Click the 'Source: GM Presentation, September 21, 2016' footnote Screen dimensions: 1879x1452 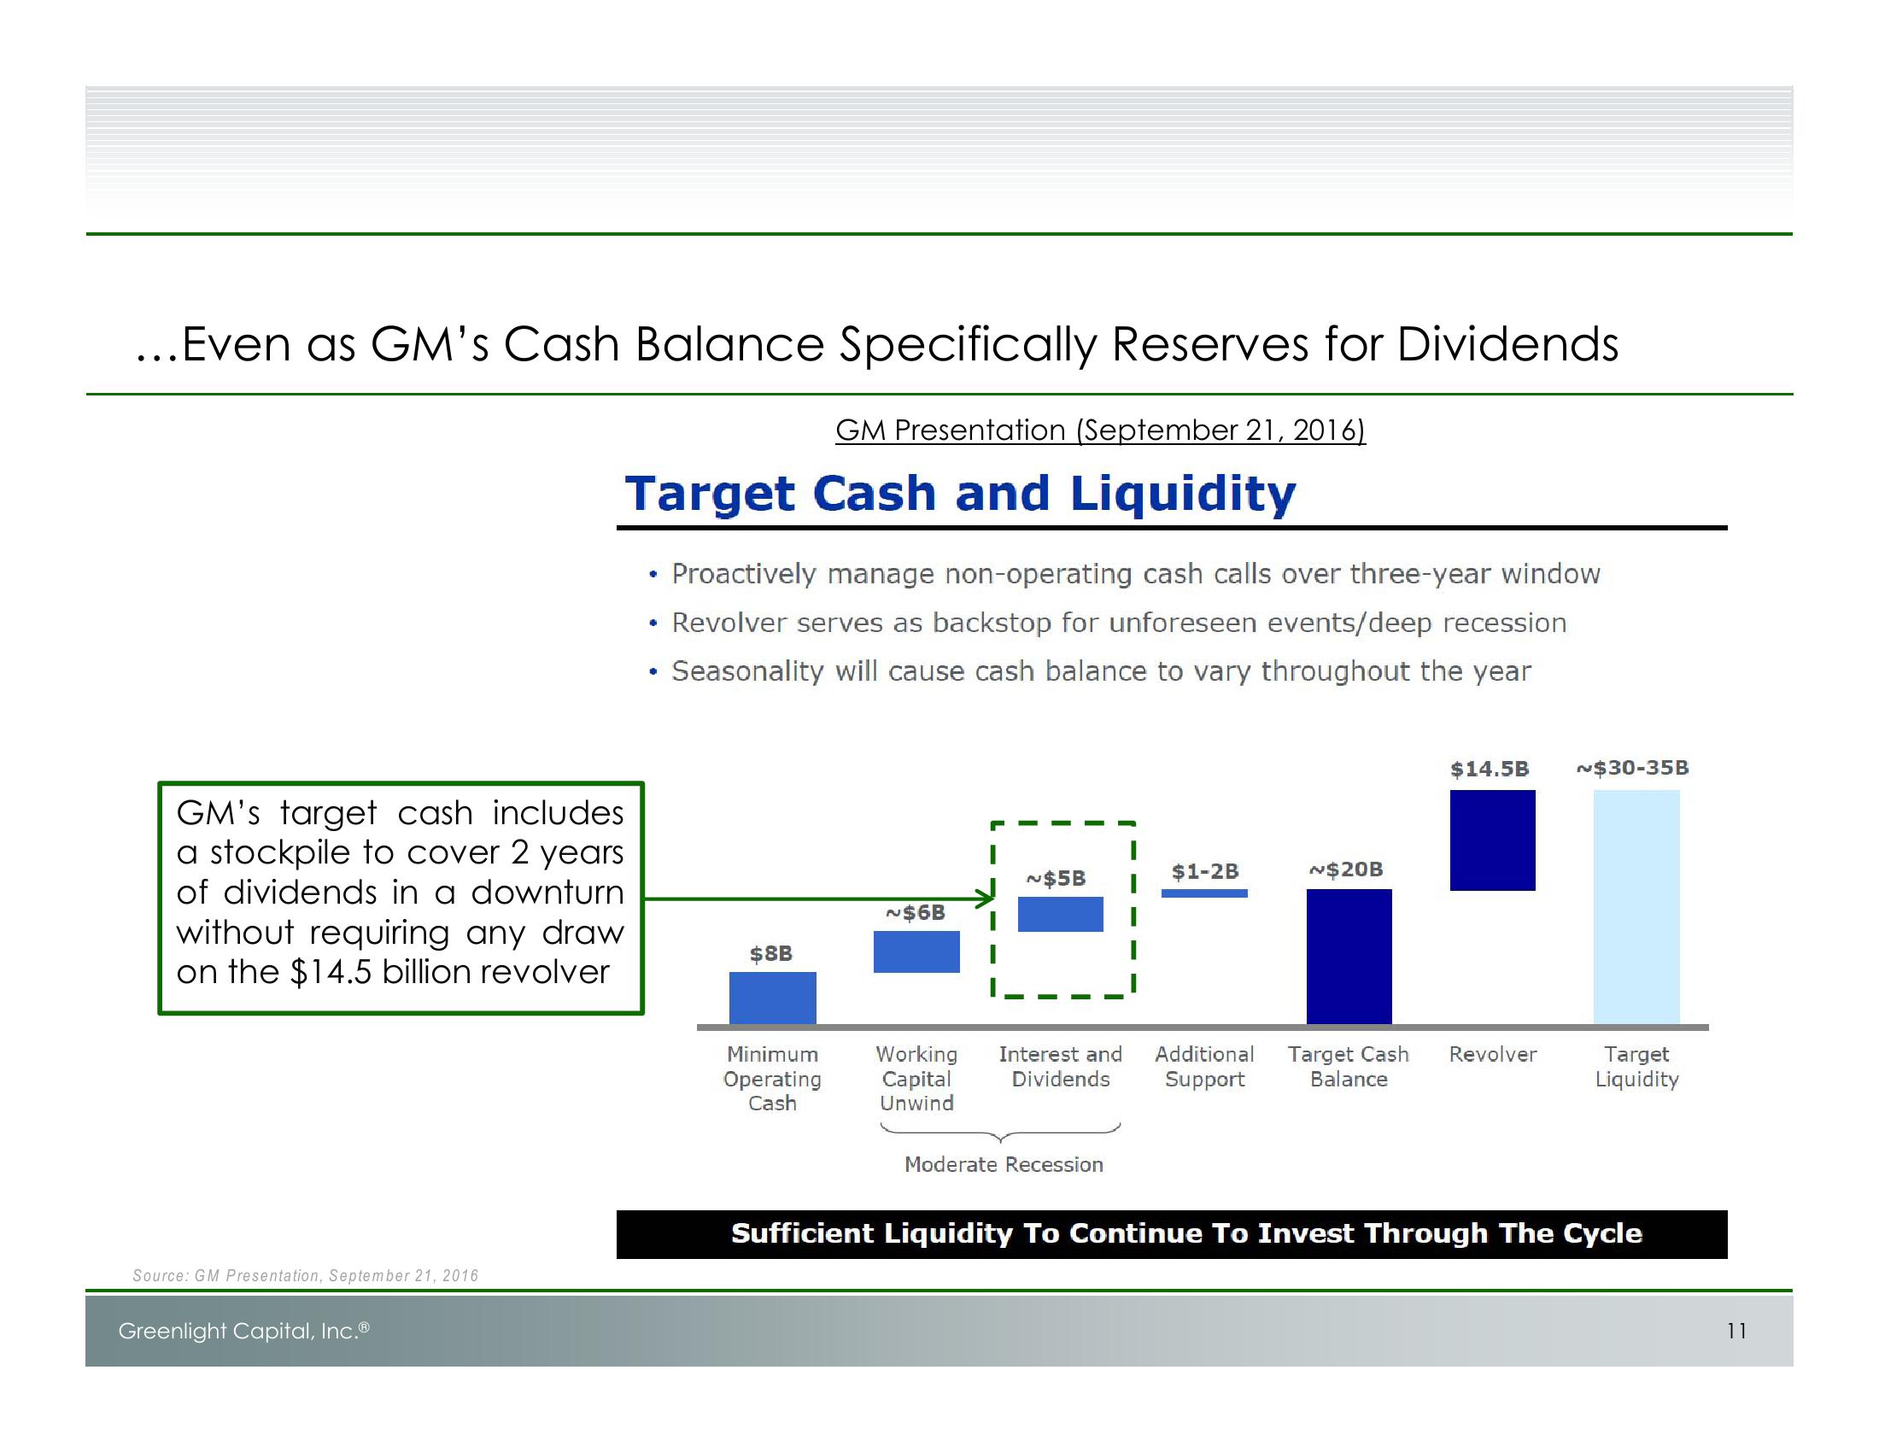click(306, 1276)
